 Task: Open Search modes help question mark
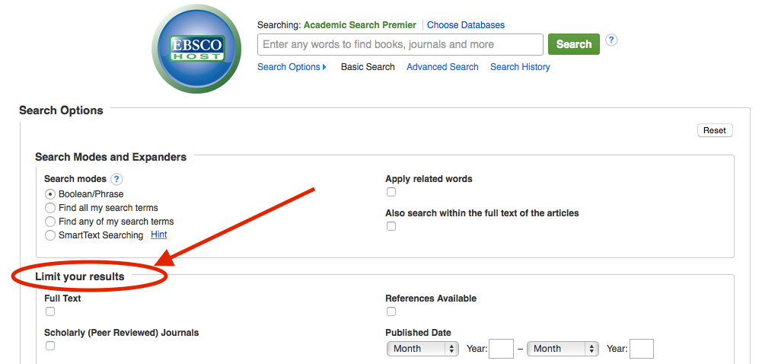coord(116,179)
